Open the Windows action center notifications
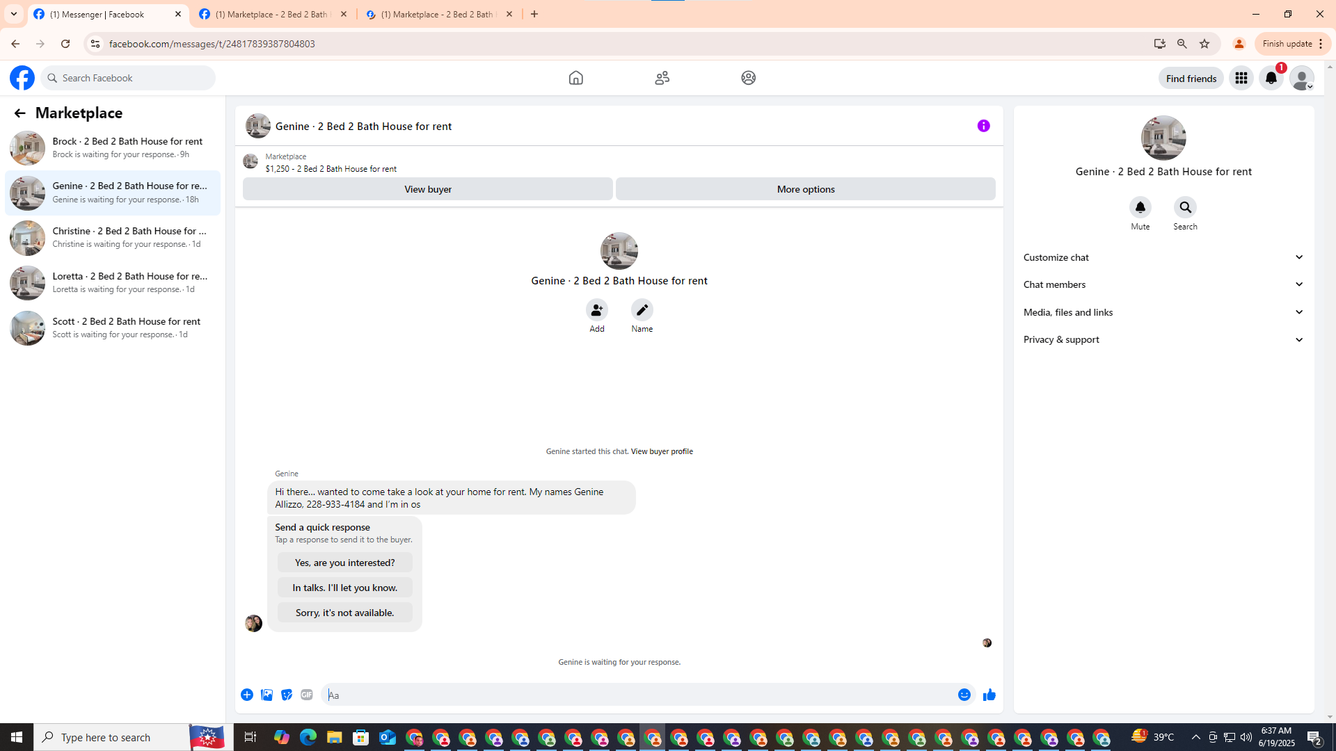Screen dimensions: 1336x751 point(1314,737)
